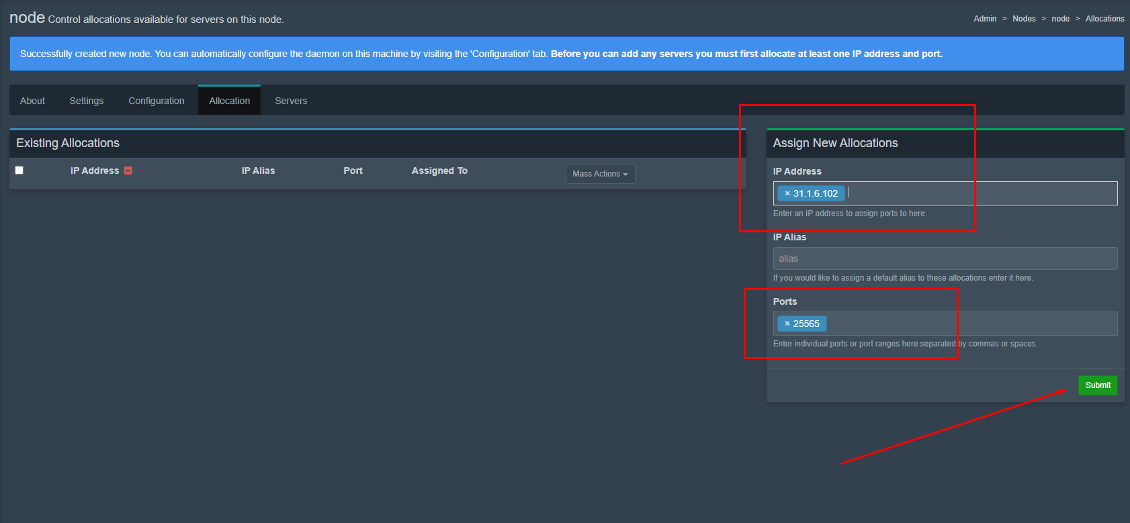Click red minus icon beside IP Address header

pyautogui.click(x=128, y=171)
